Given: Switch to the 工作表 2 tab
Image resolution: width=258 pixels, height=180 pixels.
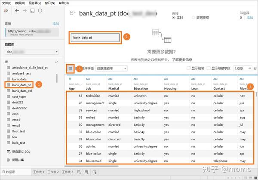Looking at the screenshot, I should [53, 172].
